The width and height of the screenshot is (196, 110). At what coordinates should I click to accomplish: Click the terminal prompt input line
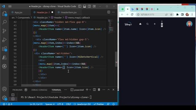click(56, 97)
